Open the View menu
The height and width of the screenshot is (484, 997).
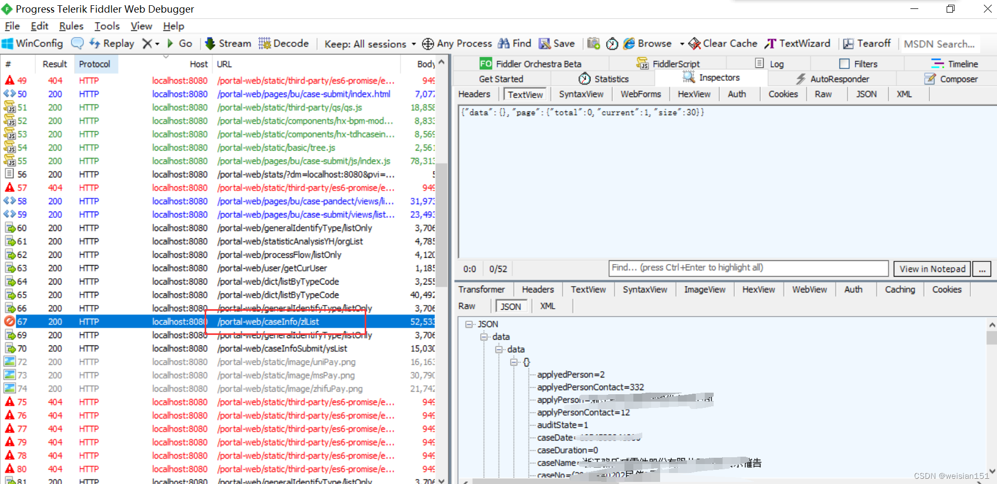(141, 26)
